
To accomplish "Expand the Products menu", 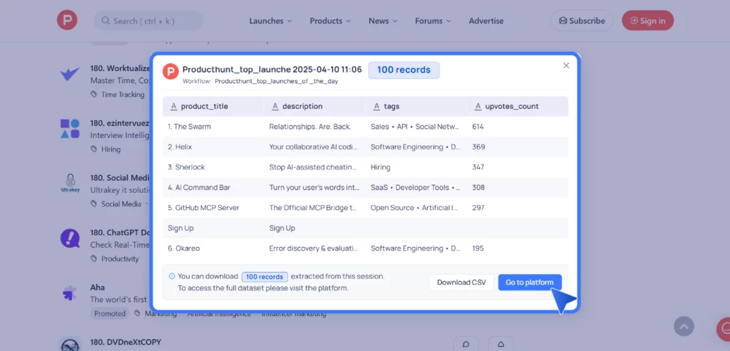I will (x=330, y=21).
